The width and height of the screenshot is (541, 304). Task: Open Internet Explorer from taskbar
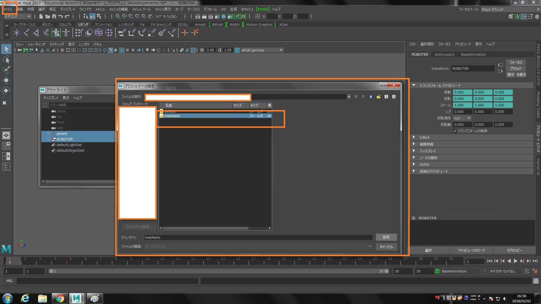[25, 298]
